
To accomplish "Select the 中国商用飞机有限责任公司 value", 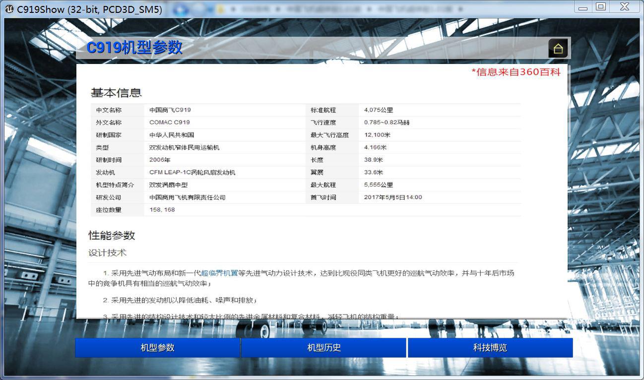I will click(x=188, y=197).
